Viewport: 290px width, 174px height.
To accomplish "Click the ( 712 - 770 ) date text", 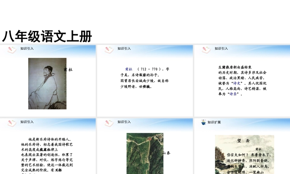I will click(x=149, y=69).
